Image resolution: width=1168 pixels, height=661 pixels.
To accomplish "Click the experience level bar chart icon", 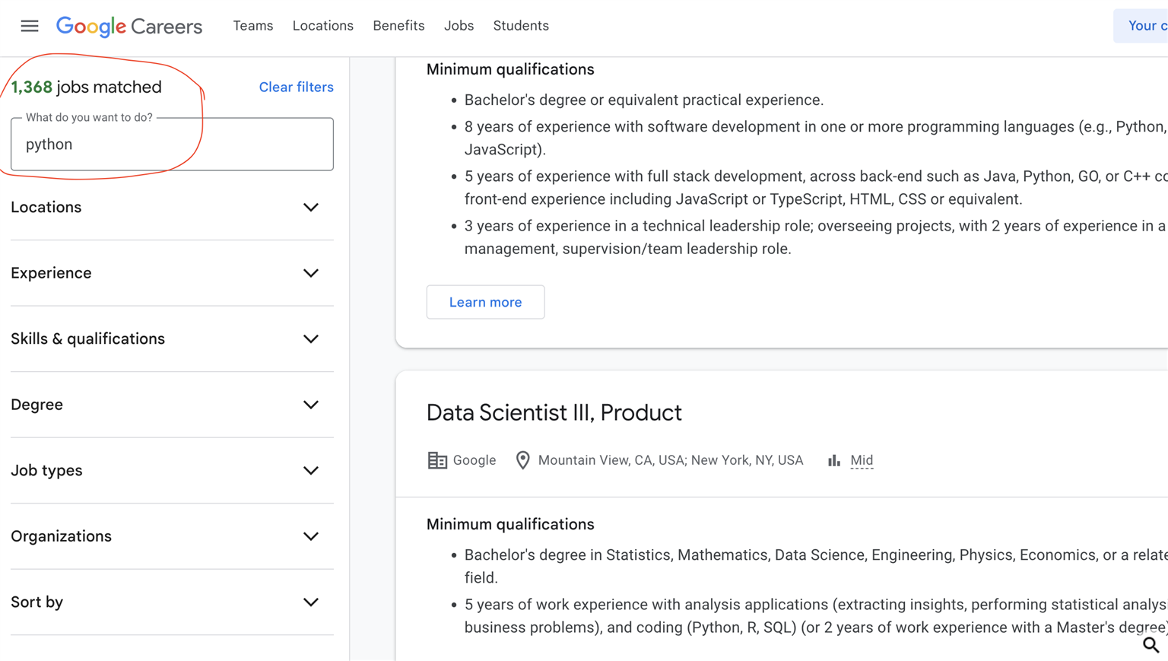I will click(834, 460).
